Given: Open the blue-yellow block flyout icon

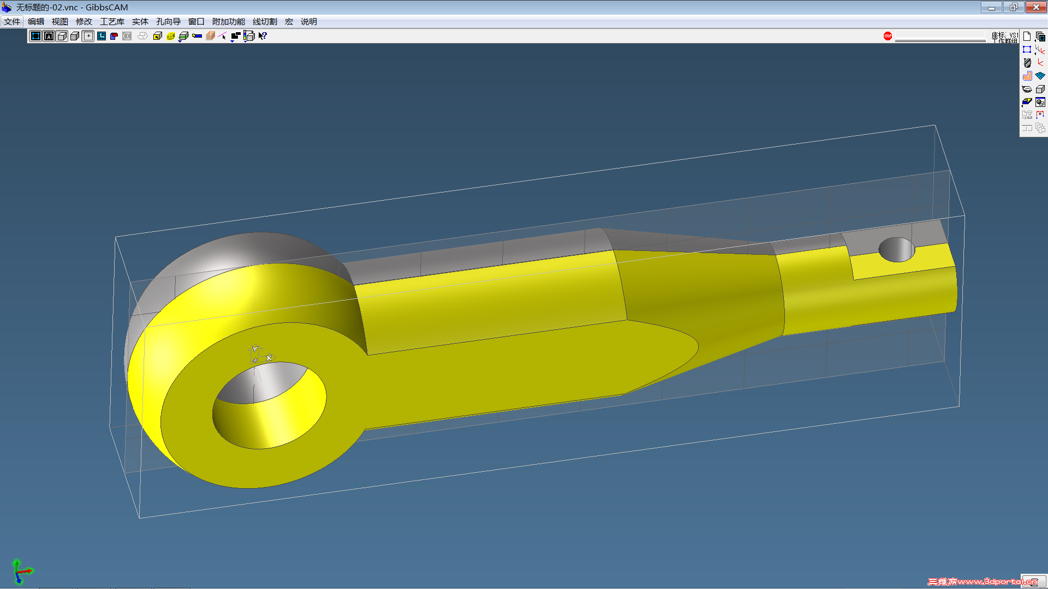Looking at the screenshot, I should (1027, 102).
